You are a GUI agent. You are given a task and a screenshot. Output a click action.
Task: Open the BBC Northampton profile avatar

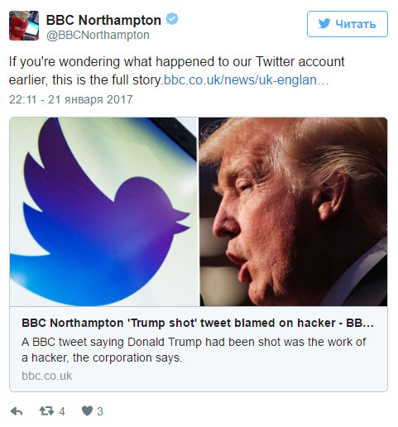pos(24,26)
